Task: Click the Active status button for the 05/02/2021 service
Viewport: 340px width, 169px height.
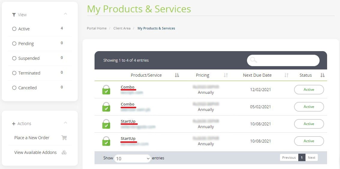Action: (x=309, y=107)
